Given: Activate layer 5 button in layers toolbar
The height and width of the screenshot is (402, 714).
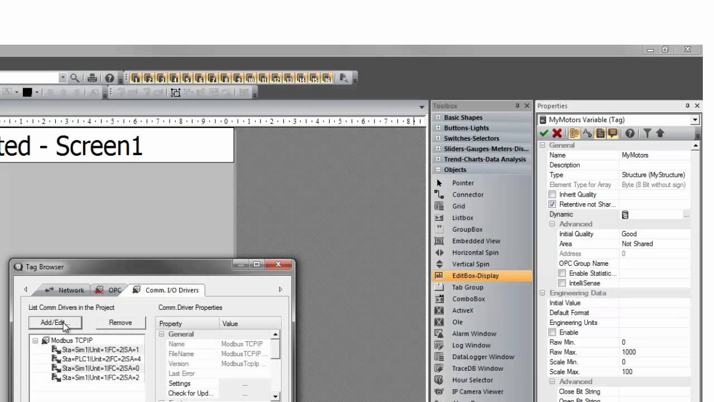Looking at the screenshot, I should click(187, 78).
